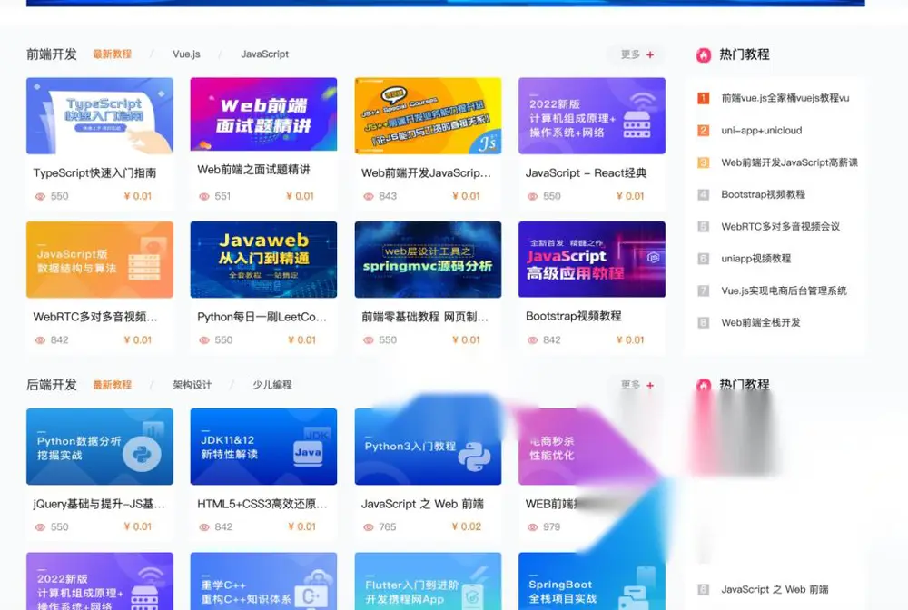
Task: Open ranked item Bootstrap视频教程 in 热门教程 list
Action: [x=764, y=194]
